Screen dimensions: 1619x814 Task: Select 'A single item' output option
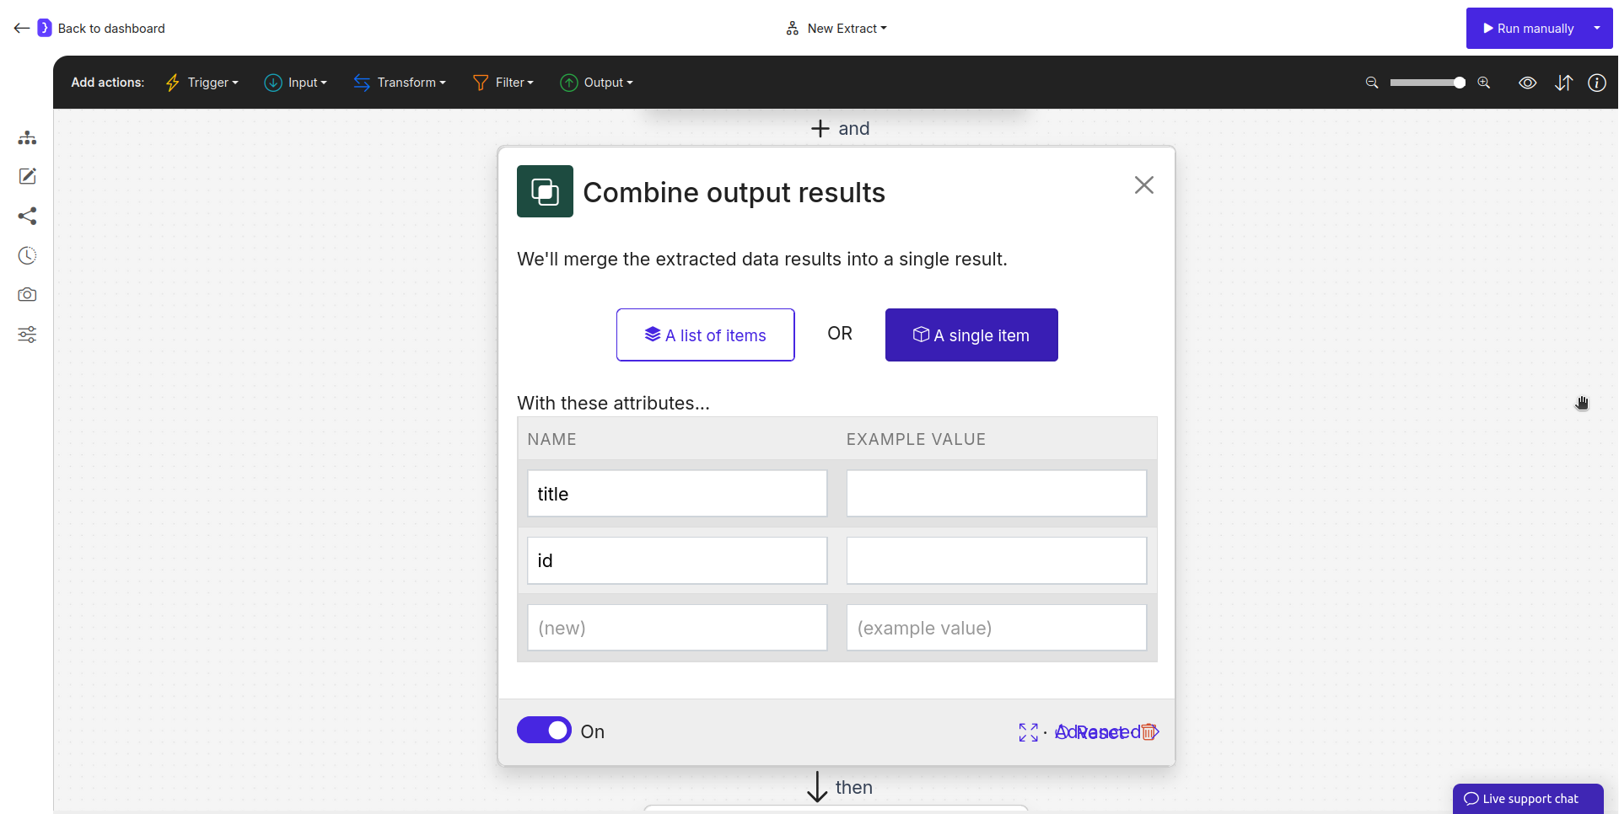click(971, 335)
